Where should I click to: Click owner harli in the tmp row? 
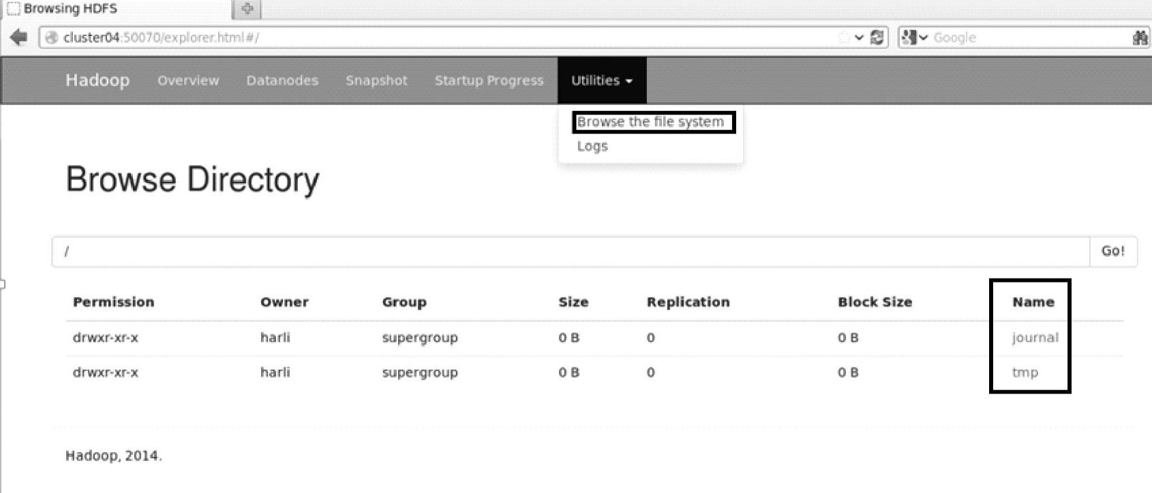[x=275, y=372]
